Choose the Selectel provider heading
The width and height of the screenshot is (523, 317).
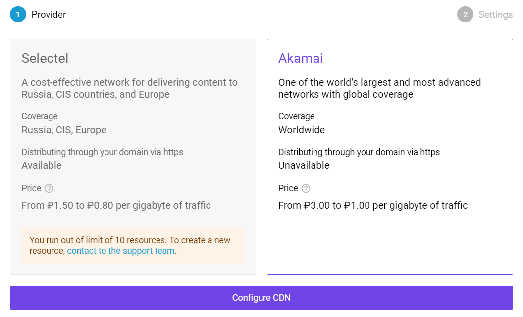pyautogui.click(x=45, y=58)
